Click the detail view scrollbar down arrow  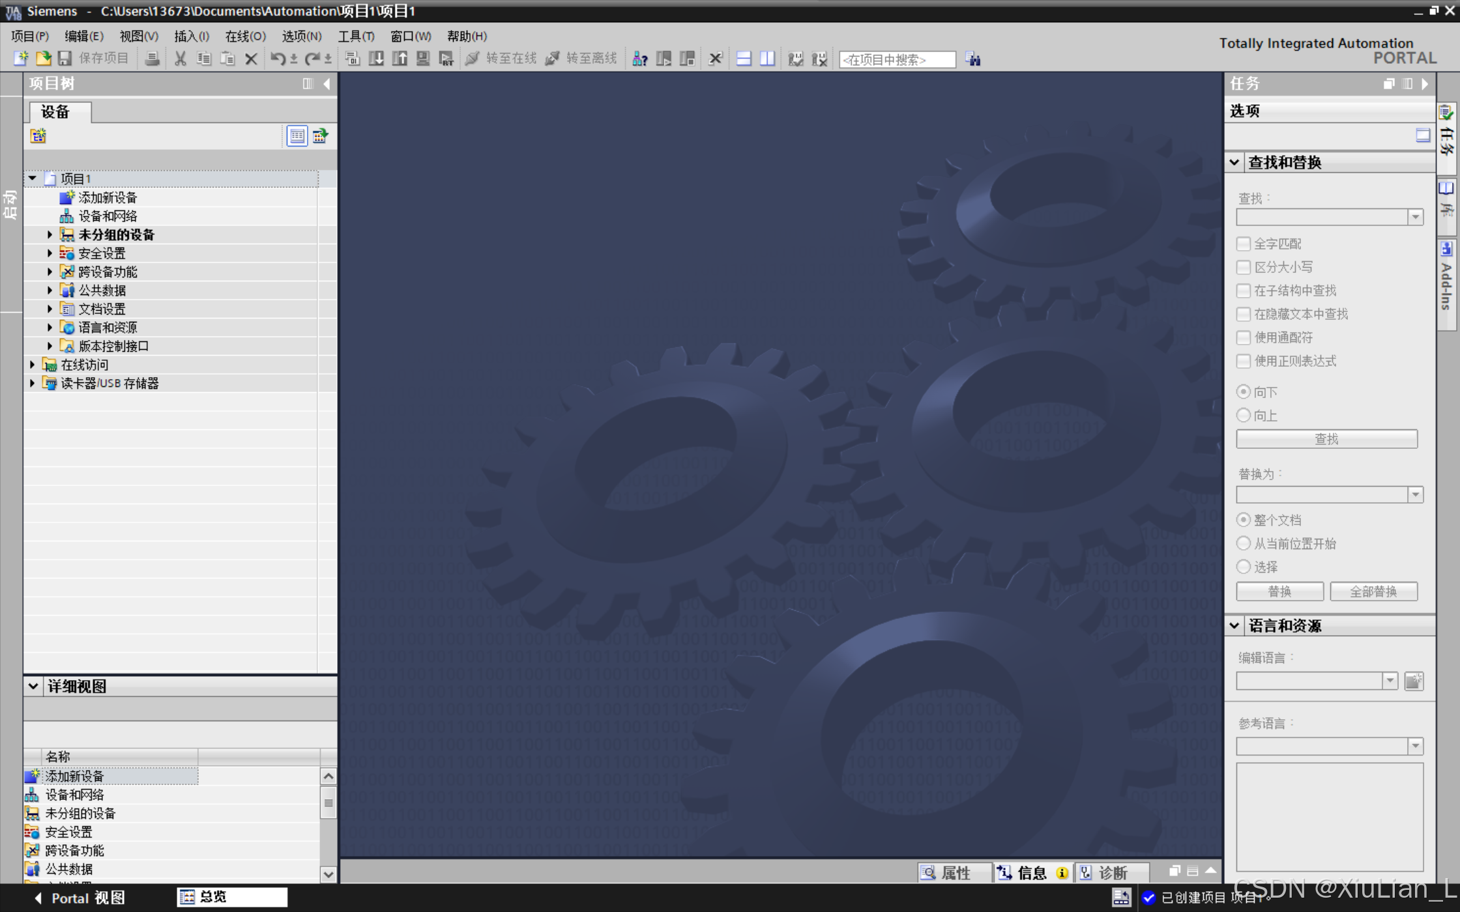click(328, 874)
